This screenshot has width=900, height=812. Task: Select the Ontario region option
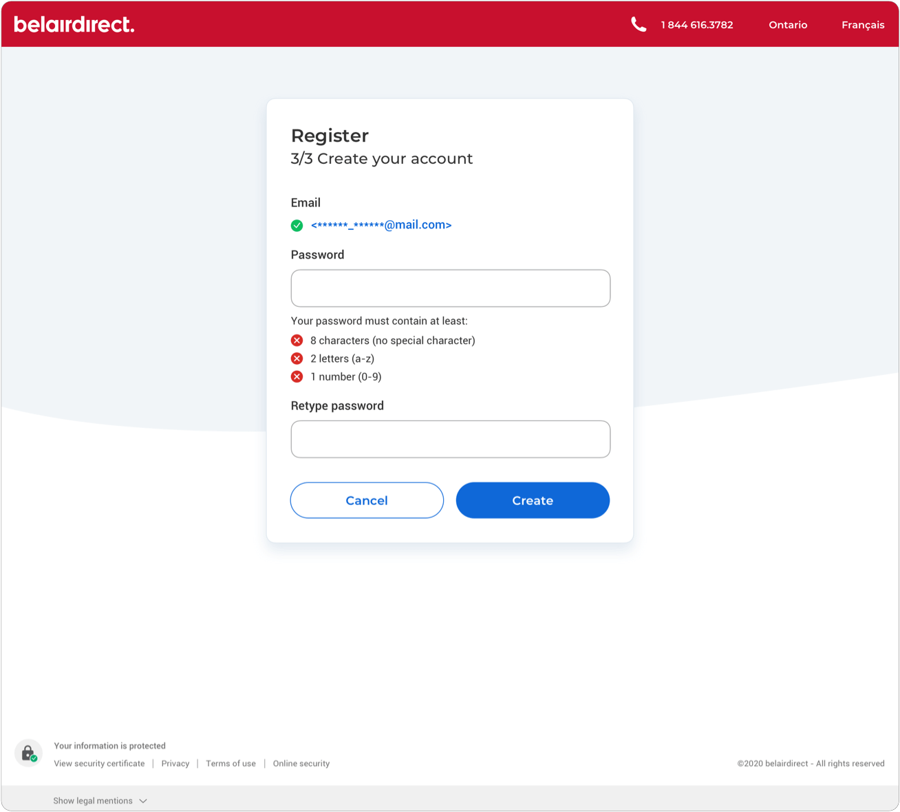point(788,24)
